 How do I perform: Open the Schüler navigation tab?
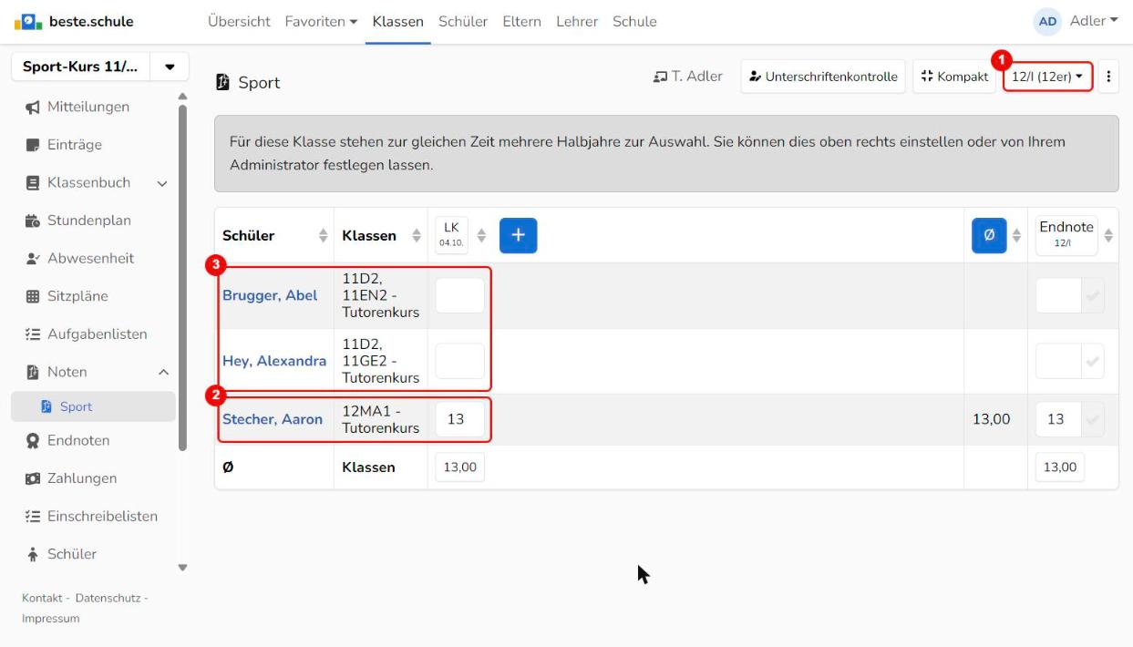[x=463, y=21]
